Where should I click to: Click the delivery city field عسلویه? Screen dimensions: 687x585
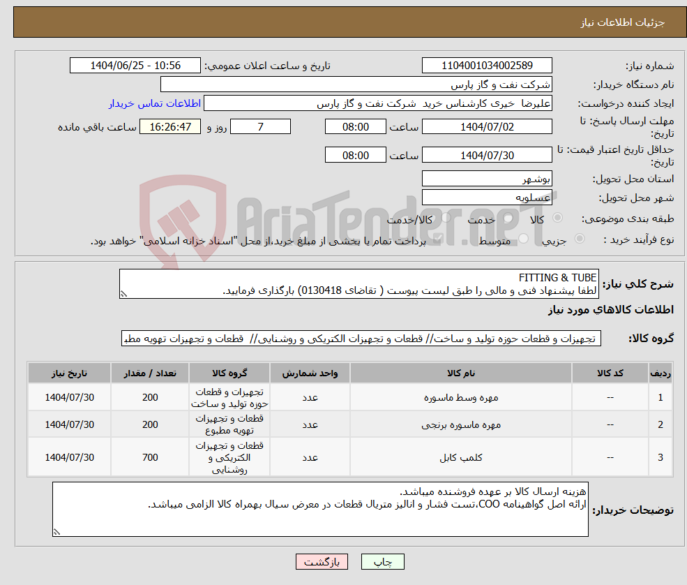tap(486, 196)
